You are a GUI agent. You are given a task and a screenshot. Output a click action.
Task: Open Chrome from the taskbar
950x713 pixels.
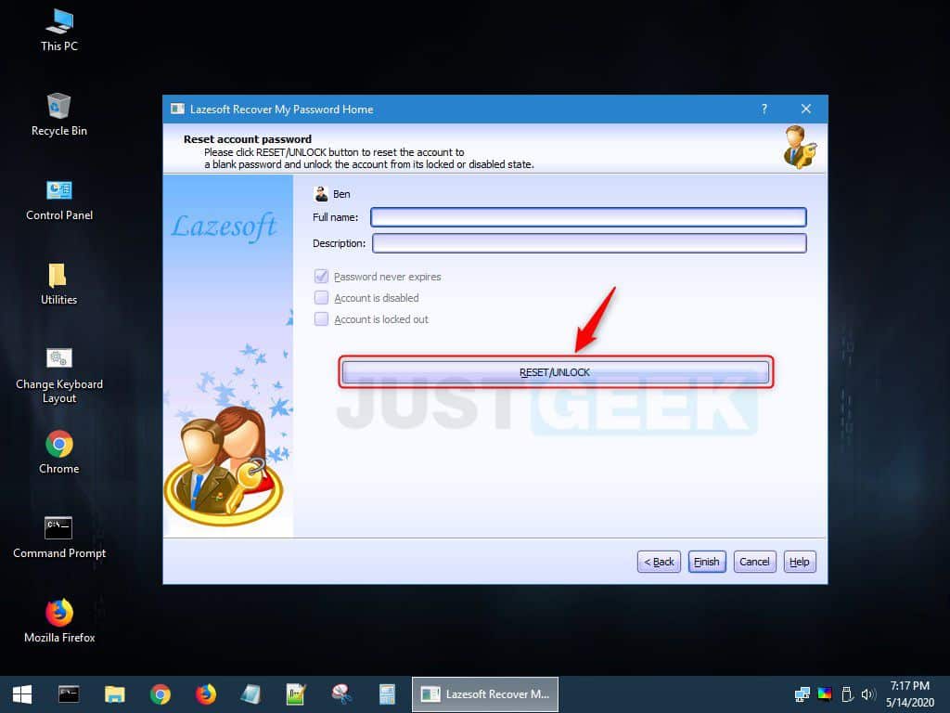pos(160,694)
